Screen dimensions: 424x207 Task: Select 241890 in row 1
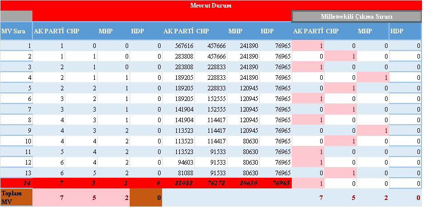click(x=243, y=46)
